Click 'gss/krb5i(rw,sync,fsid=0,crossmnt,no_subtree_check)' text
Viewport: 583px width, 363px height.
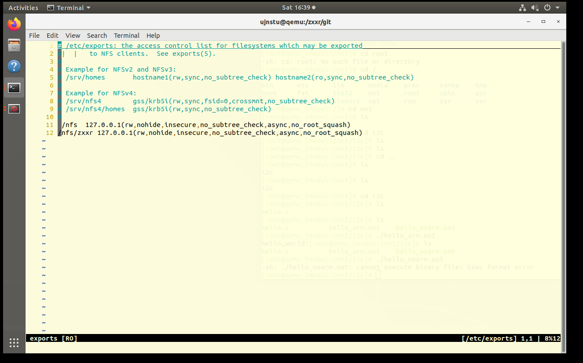[x=234, y=101]
